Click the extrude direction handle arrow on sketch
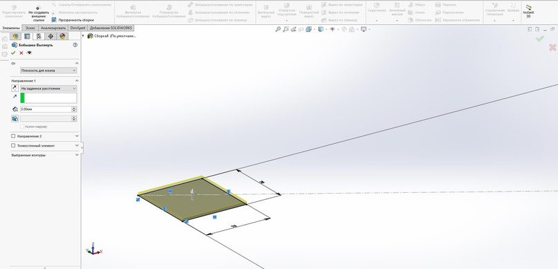Screen dimensions: 558x269 click(192, 194)
